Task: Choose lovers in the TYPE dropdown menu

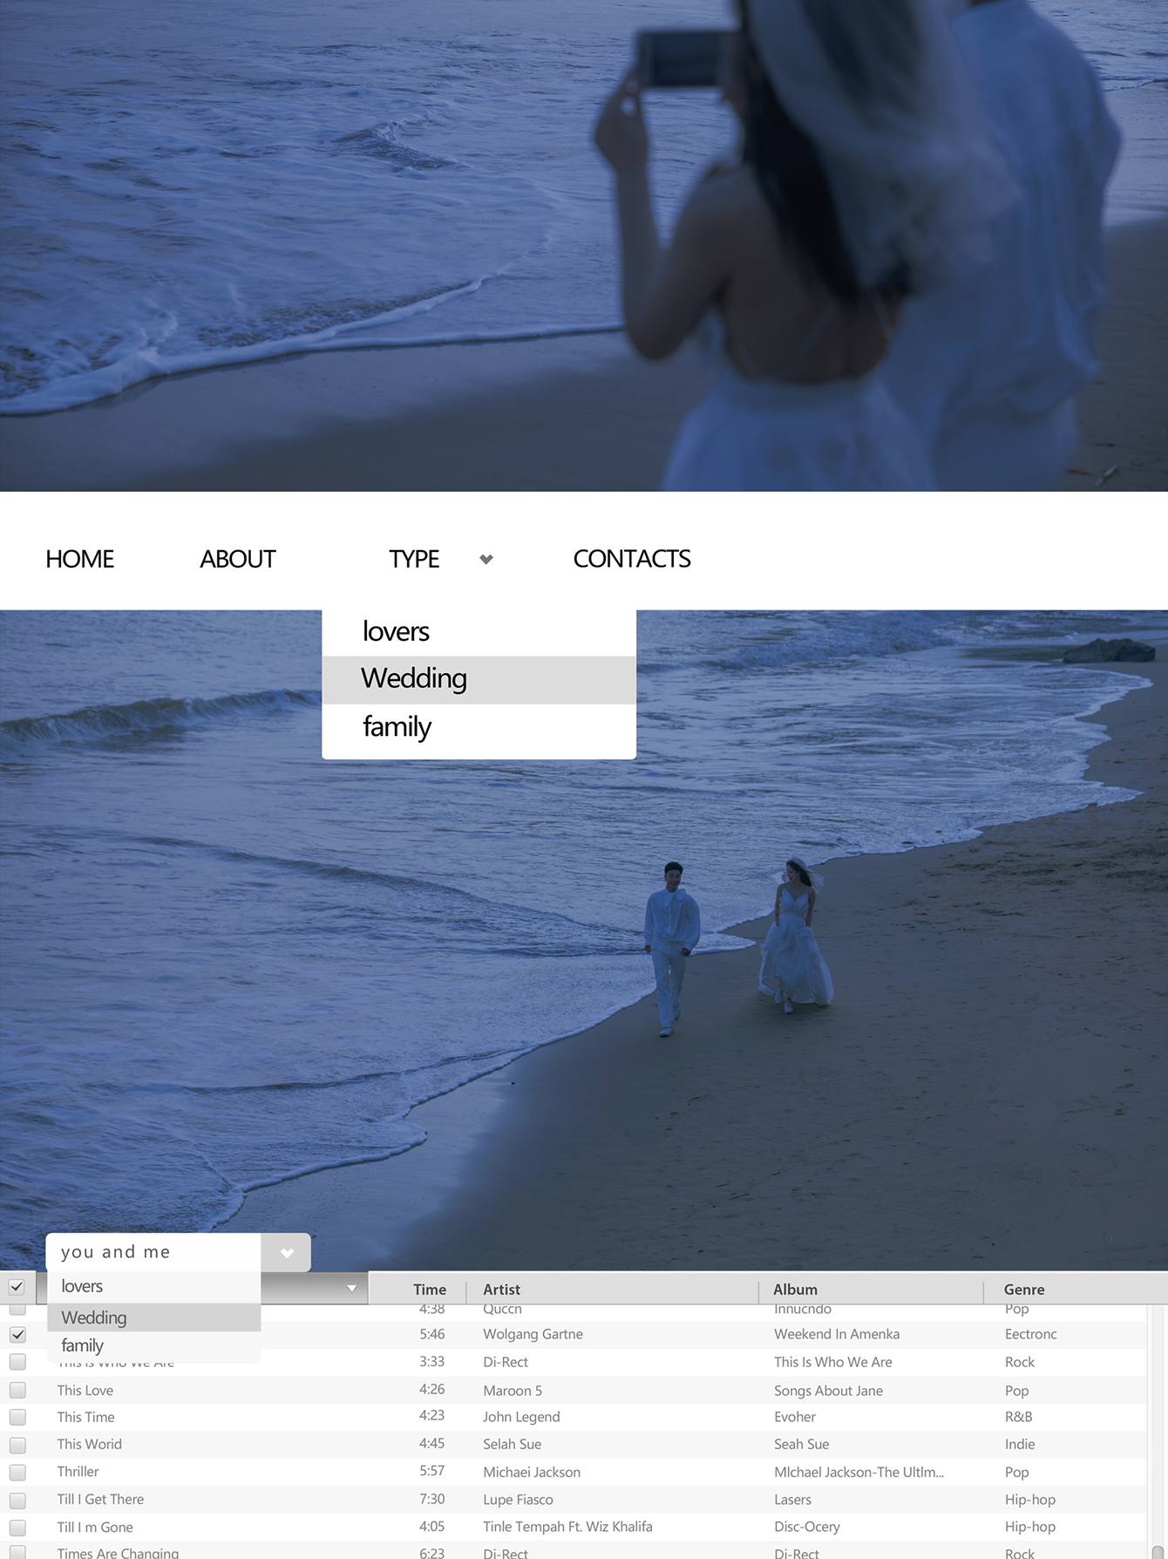Action: click(479, 631)
